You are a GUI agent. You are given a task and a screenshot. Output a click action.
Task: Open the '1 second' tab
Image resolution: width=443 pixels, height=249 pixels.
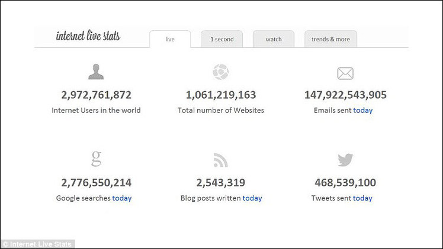tap(222, 40)
